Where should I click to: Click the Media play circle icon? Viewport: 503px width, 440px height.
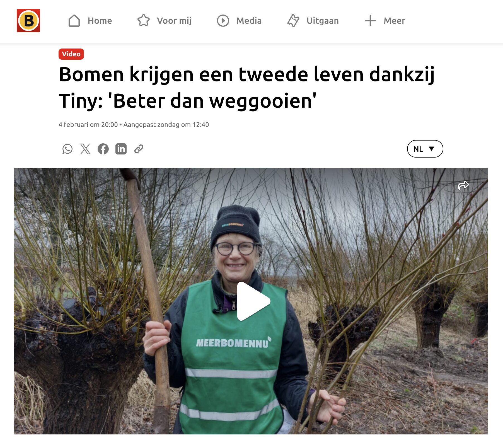(x=223, y=21)
